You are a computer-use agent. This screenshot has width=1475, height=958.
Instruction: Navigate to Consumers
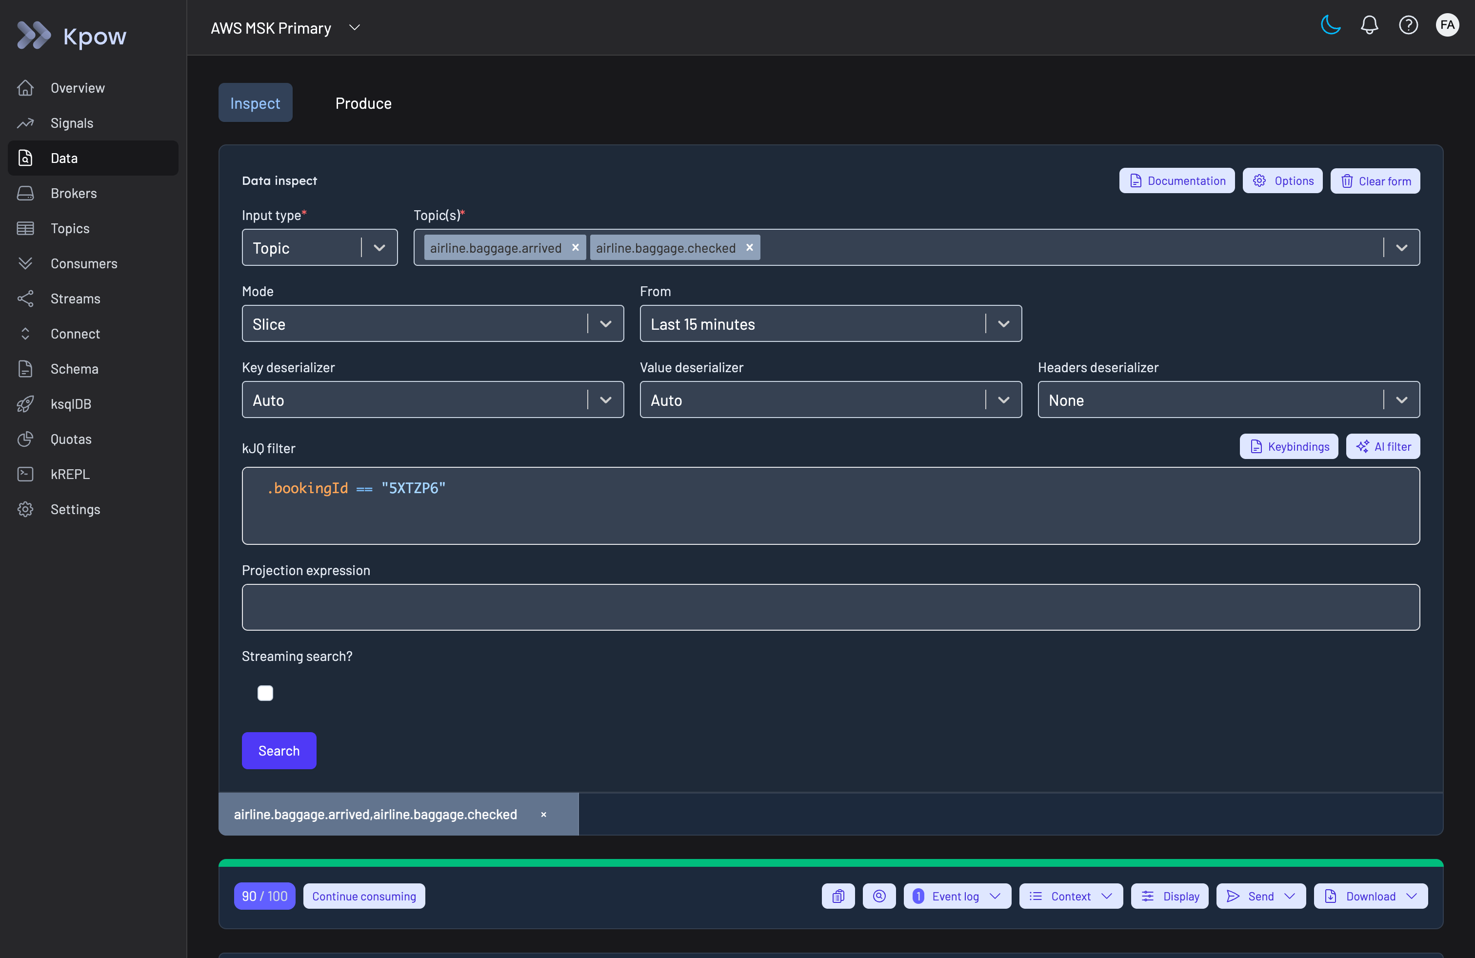pos(93,263)
